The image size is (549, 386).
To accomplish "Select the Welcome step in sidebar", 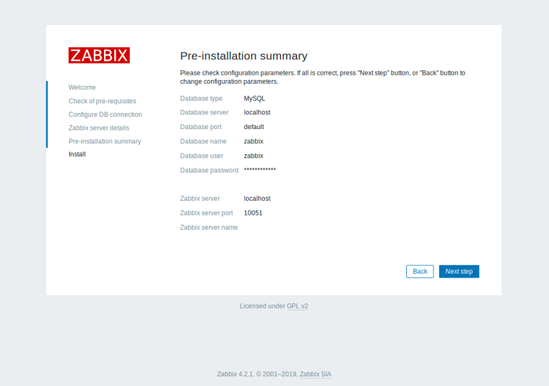I will pyautogui.click(x=82, y=87).
